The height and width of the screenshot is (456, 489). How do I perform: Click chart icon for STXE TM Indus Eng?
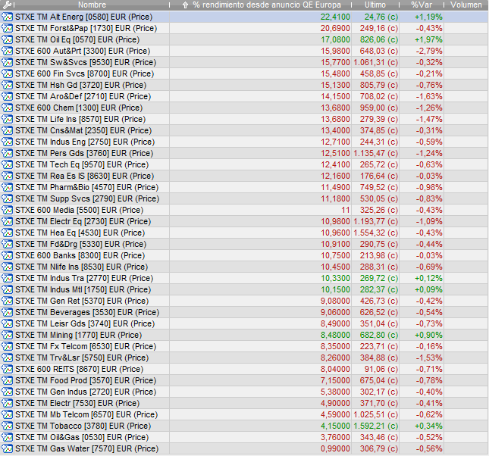tap(7, 142)
